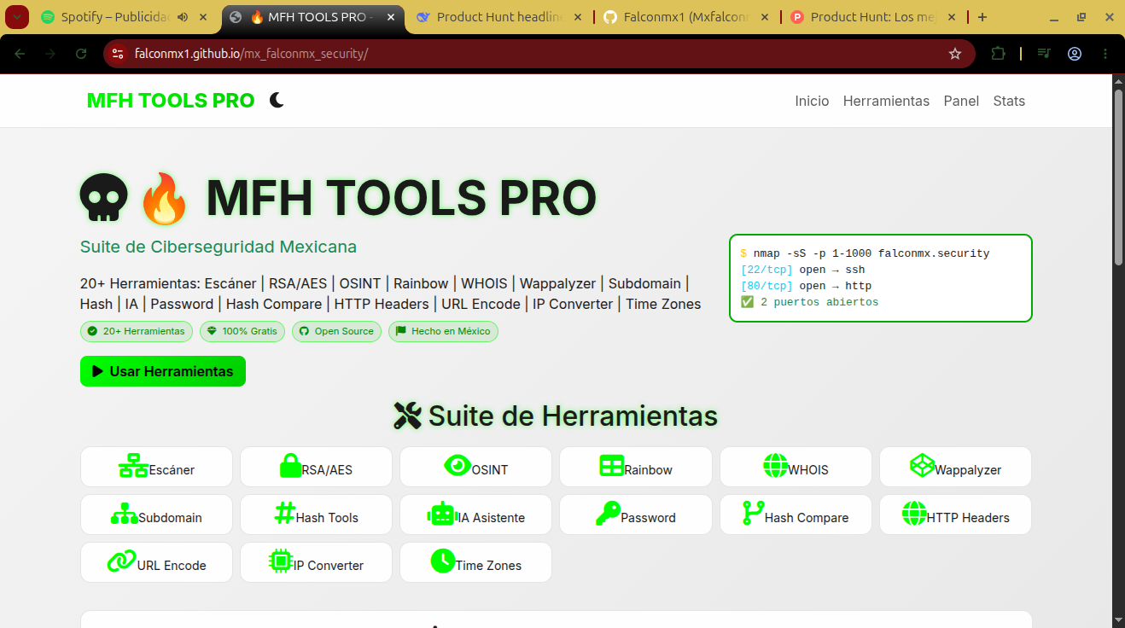
Task: Open the Hash Compare branch tool
Action: click(x=796, y=515)
